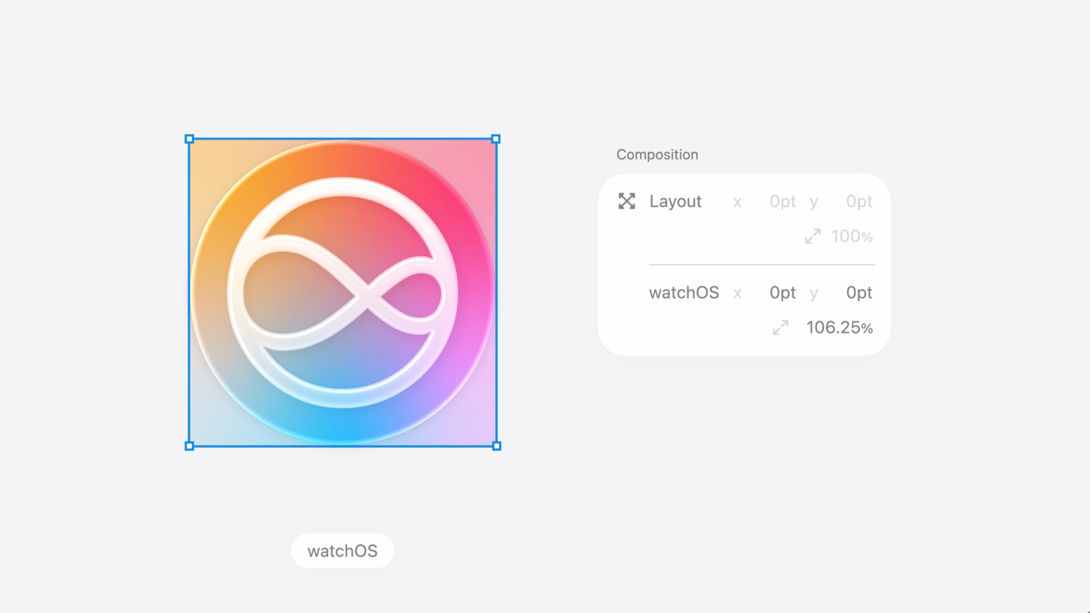Click the pink top-right corner of artboard
Screen dimensions: 1090x613
[x=480, y=154]
